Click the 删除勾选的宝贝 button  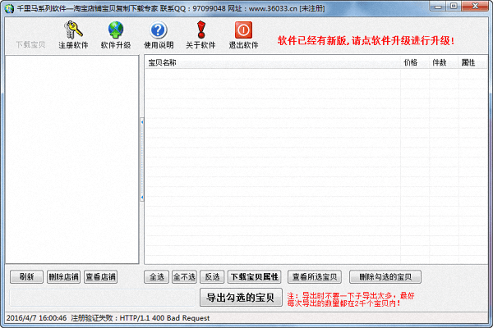[x=385, y=277]
